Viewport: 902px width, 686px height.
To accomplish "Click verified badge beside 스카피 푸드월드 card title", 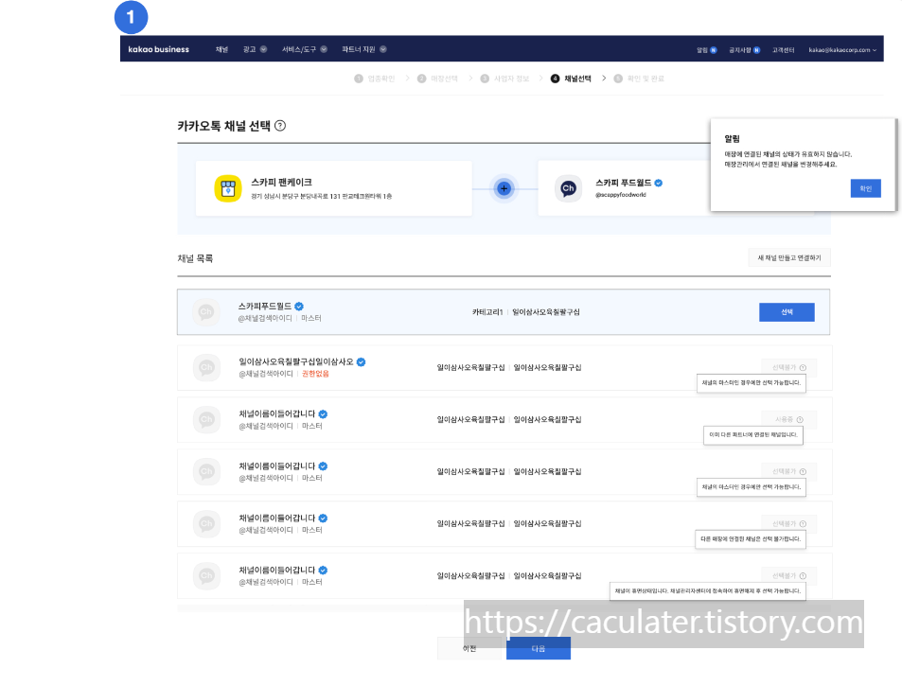I will tap(659, 183).
